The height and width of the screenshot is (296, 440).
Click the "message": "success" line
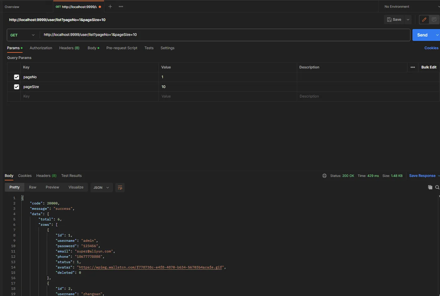coord(52,209)
